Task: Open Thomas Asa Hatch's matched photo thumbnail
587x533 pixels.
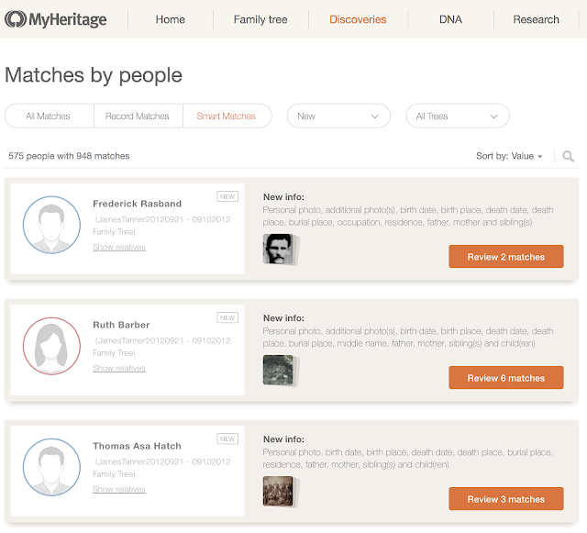Action: [278, 491]
